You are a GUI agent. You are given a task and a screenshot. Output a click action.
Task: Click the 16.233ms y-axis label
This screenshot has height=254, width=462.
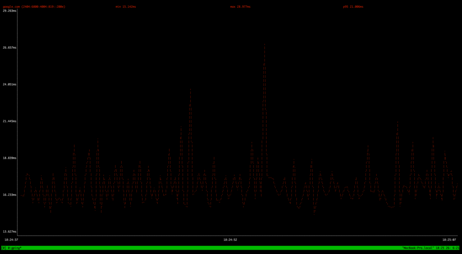pyautogui.click(x=10, y=195)
